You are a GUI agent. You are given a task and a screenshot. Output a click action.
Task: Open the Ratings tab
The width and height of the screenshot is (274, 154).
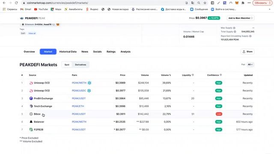(111, 52)
